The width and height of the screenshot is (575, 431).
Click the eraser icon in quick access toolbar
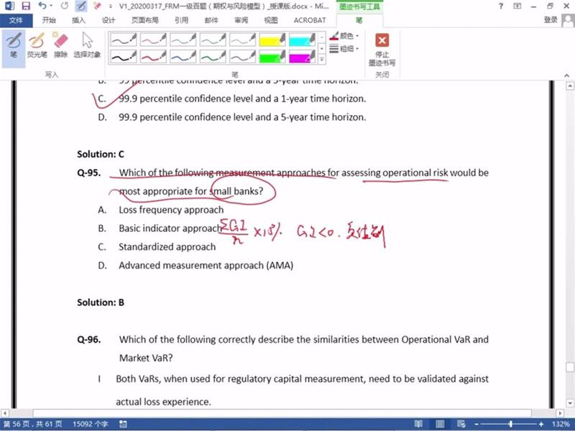coord(97,6)
